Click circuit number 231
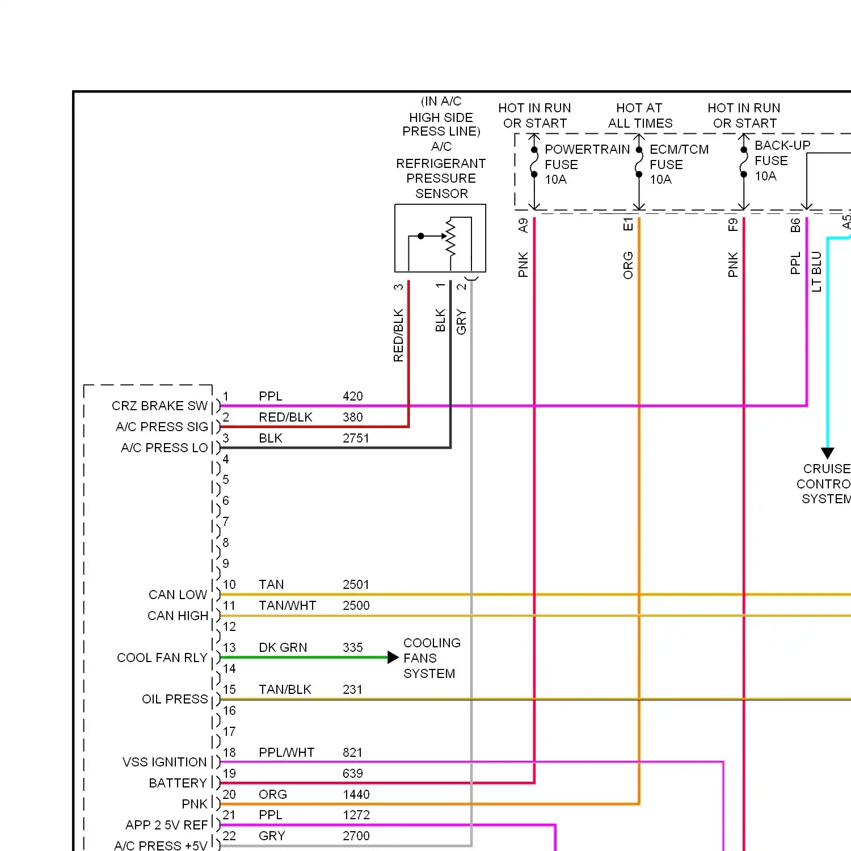This screenshot has height=851, width=851. pos(352,689)
